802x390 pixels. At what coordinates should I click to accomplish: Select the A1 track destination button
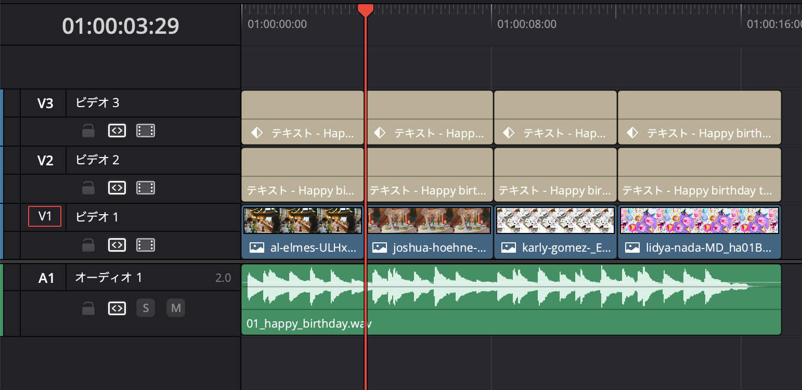(46, 278)
